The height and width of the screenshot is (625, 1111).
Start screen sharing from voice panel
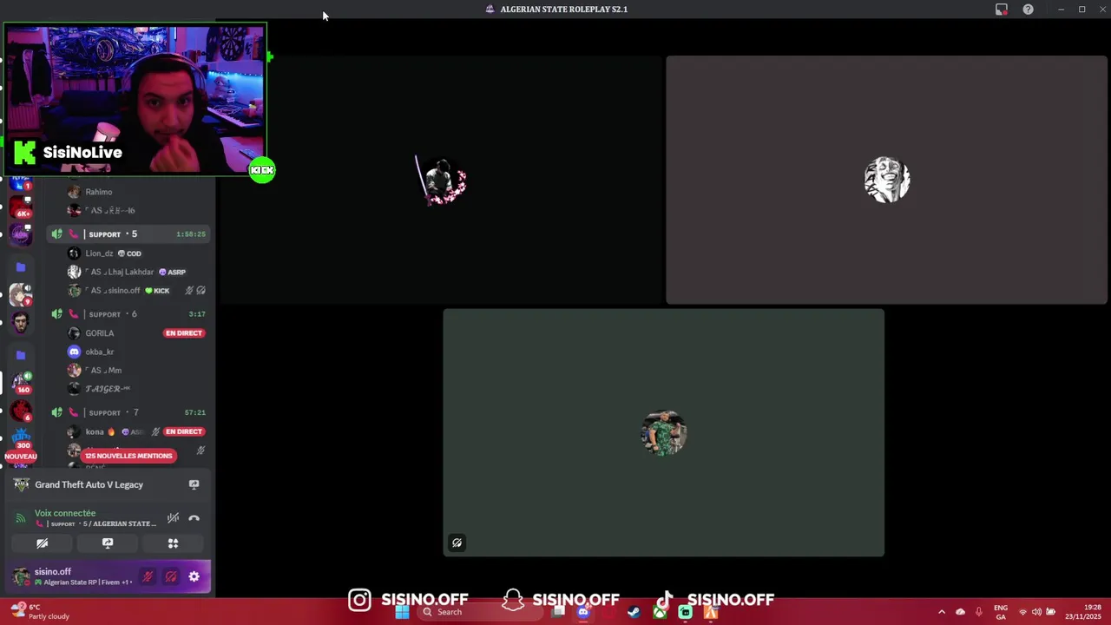[x=108, y=543]
